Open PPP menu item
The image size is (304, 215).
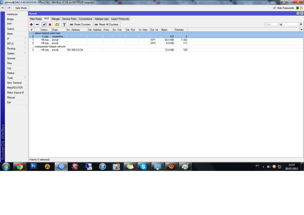[16, 24]
